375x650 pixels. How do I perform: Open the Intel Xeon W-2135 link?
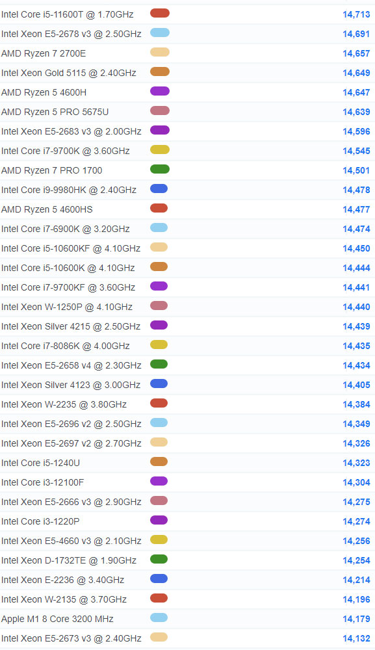coord(64,599)
